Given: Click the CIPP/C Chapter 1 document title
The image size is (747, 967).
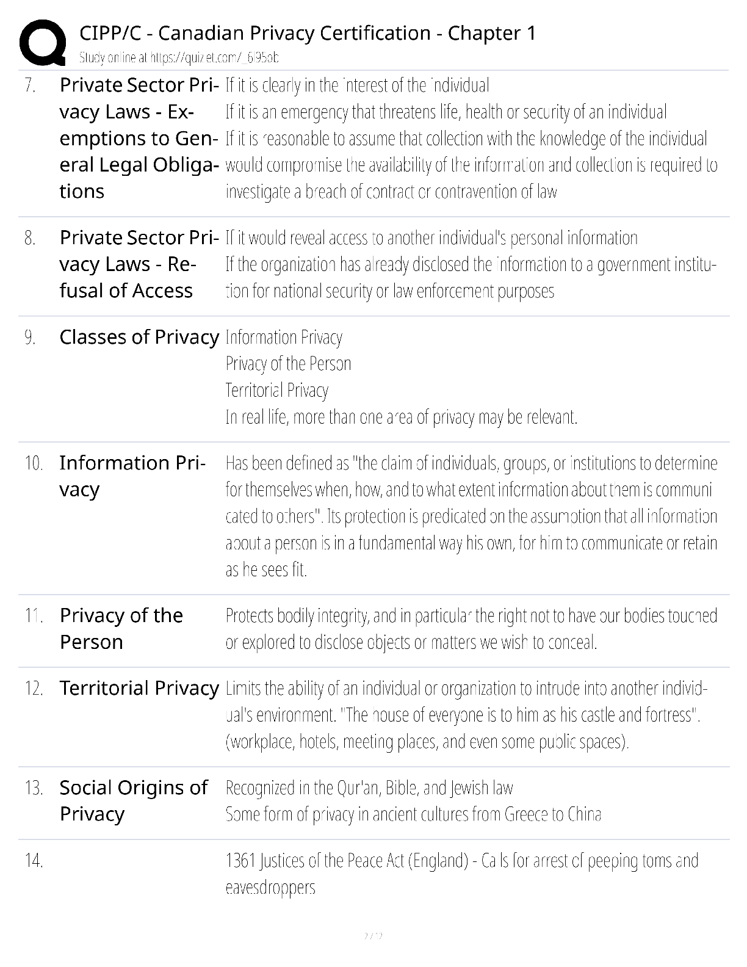Looking at the screenshot, I should coord(308,33).
